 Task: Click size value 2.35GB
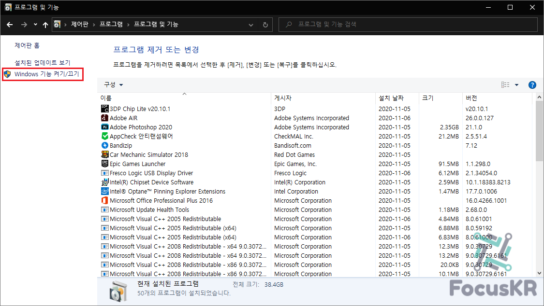(x=449, y=127)
